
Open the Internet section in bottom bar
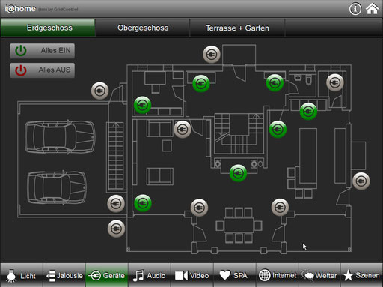pos(278,275)
